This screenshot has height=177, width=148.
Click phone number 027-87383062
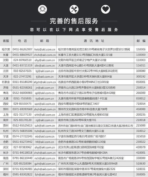coord(22,147)
